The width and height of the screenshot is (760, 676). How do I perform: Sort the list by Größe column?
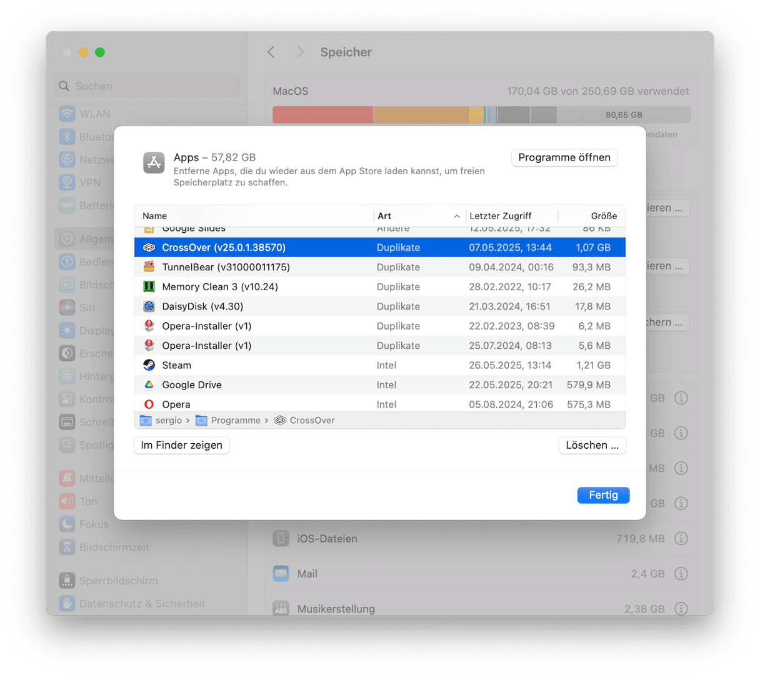coord(592,216)
